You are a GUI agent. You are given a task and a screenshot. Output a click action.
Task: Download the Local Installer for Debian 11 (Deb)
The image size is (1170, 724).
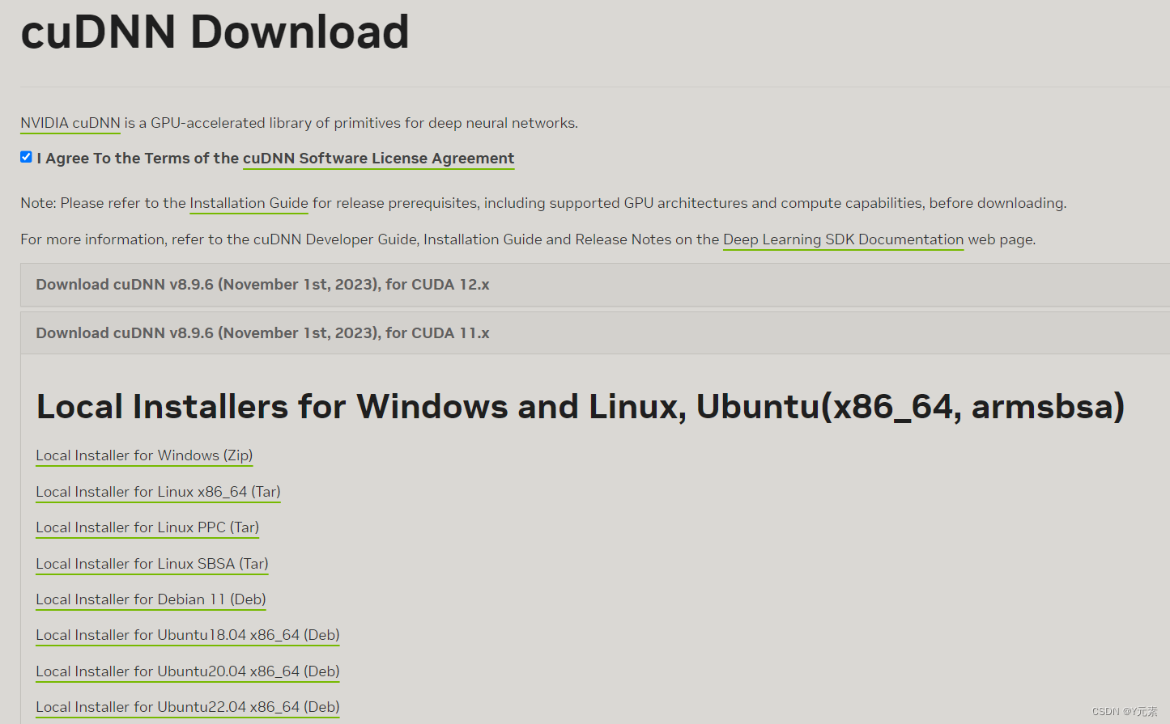(151, 599)
